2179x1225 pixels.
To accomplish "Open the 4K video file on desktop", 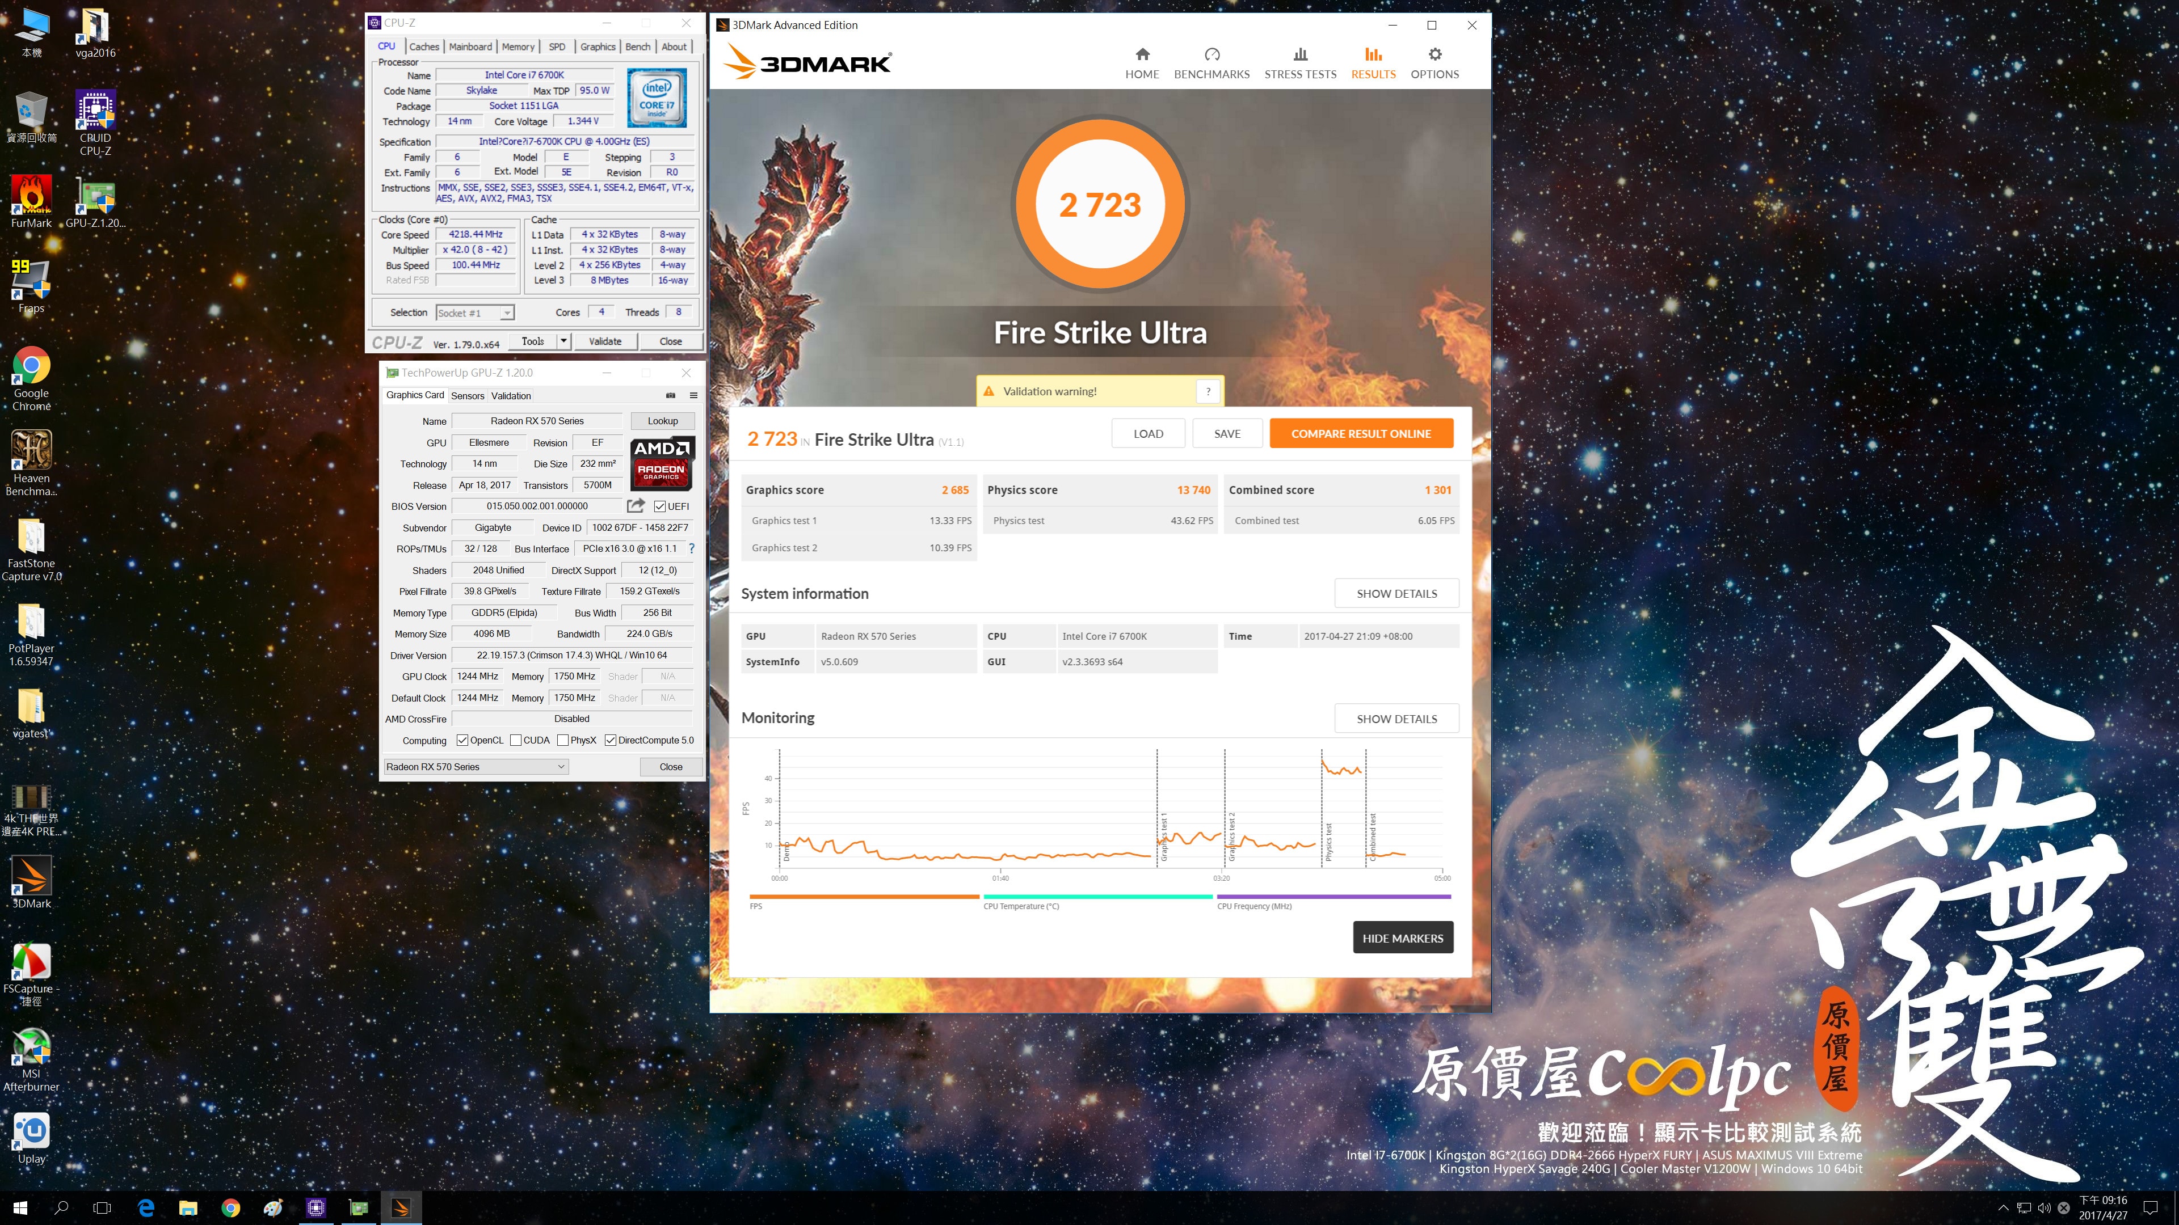I will click(x=31, y=809).
